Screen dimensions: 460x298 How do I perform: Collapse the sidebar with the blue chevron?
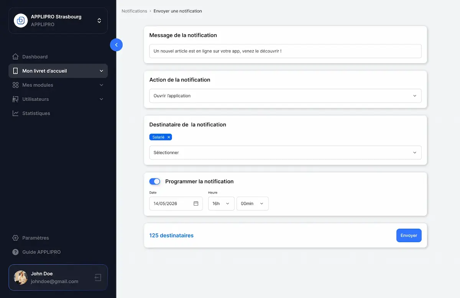pos(116,45)
